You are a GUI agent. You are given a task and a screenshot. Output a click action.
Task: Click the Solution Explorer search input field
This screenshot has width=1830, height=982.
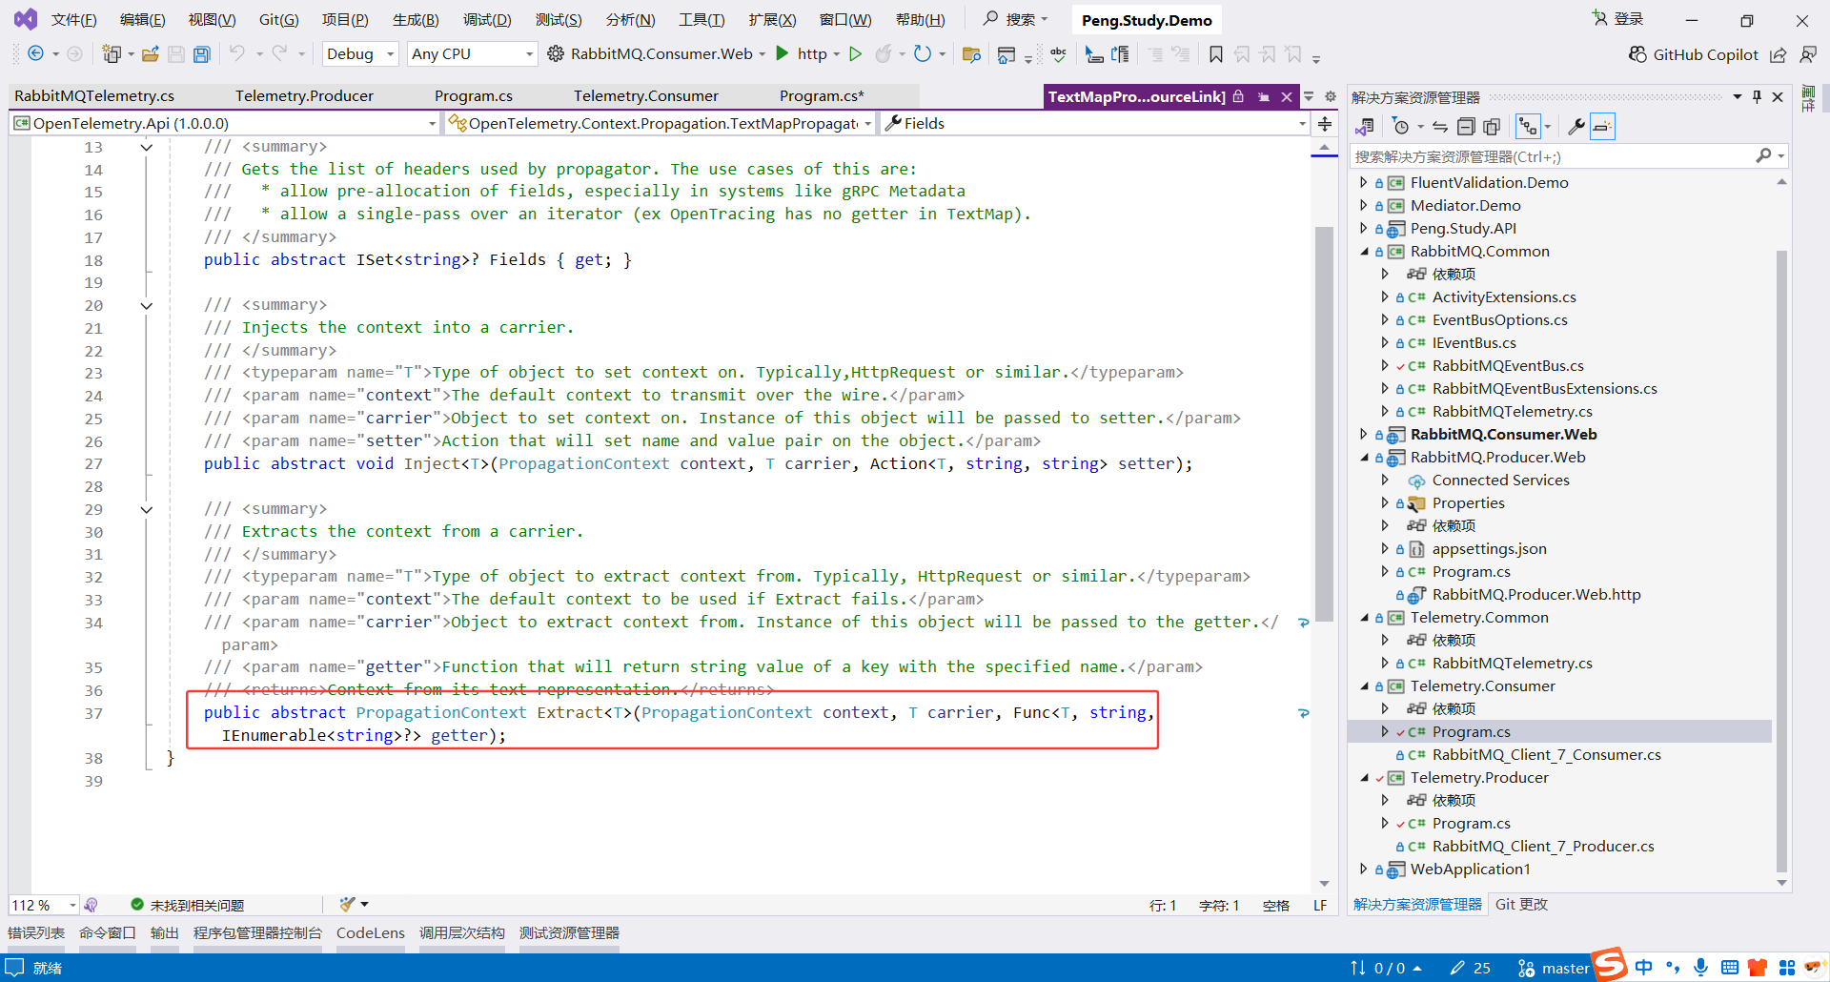tap(1554, 156)
